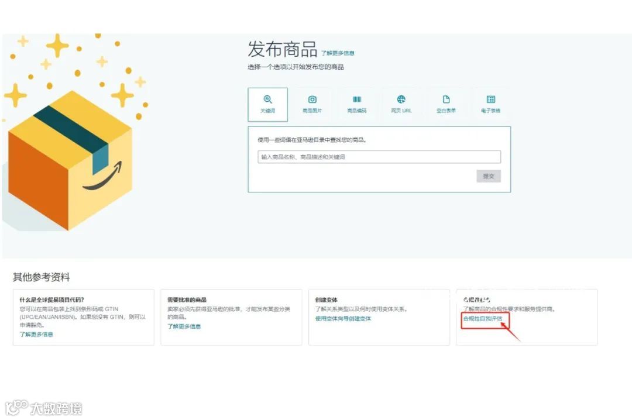The height and width of the screenshot is (420, 632).
Task: Click the 使用变体向导创建变体 link
Action: point(343,318)
